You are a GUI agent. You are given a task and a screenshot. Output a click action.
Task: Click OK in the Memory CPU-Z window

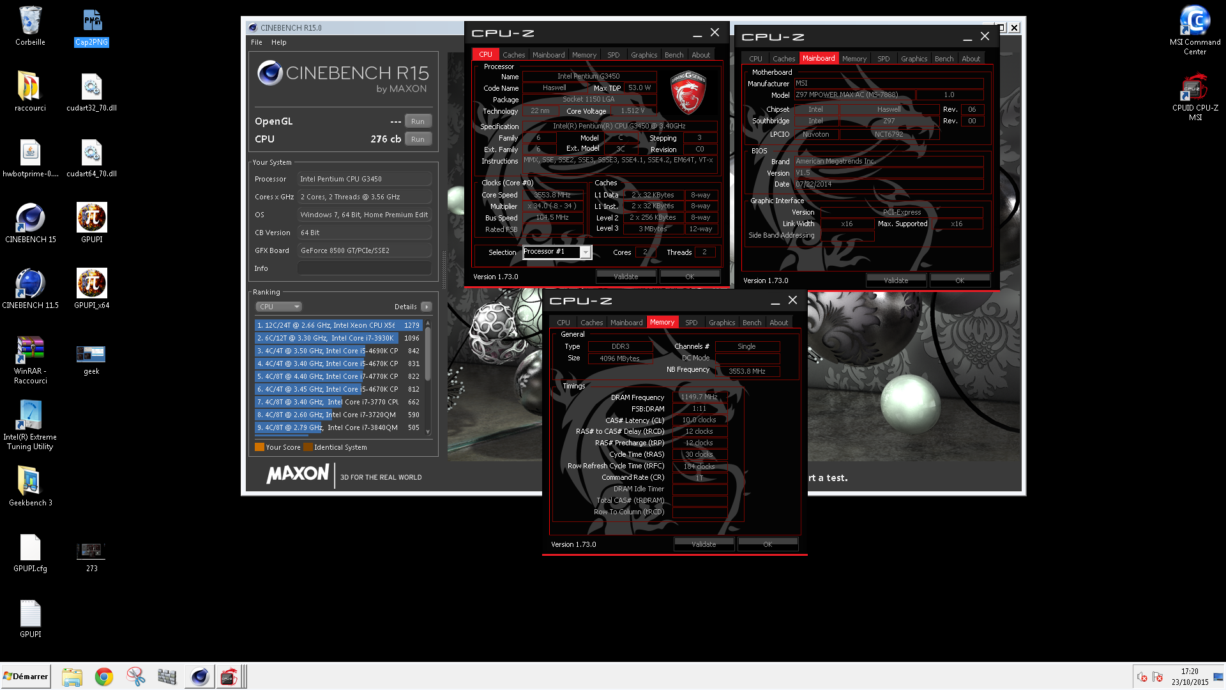click(768, 544)
